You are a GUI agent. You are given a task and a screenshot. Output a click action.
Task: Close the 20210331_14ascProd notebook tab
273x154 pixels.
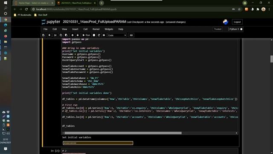pos(95,3)
